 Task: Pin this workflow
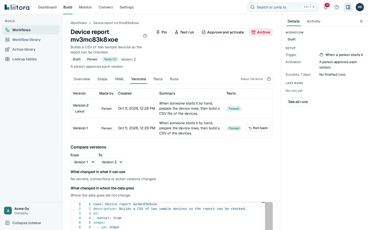coord(161,32)
